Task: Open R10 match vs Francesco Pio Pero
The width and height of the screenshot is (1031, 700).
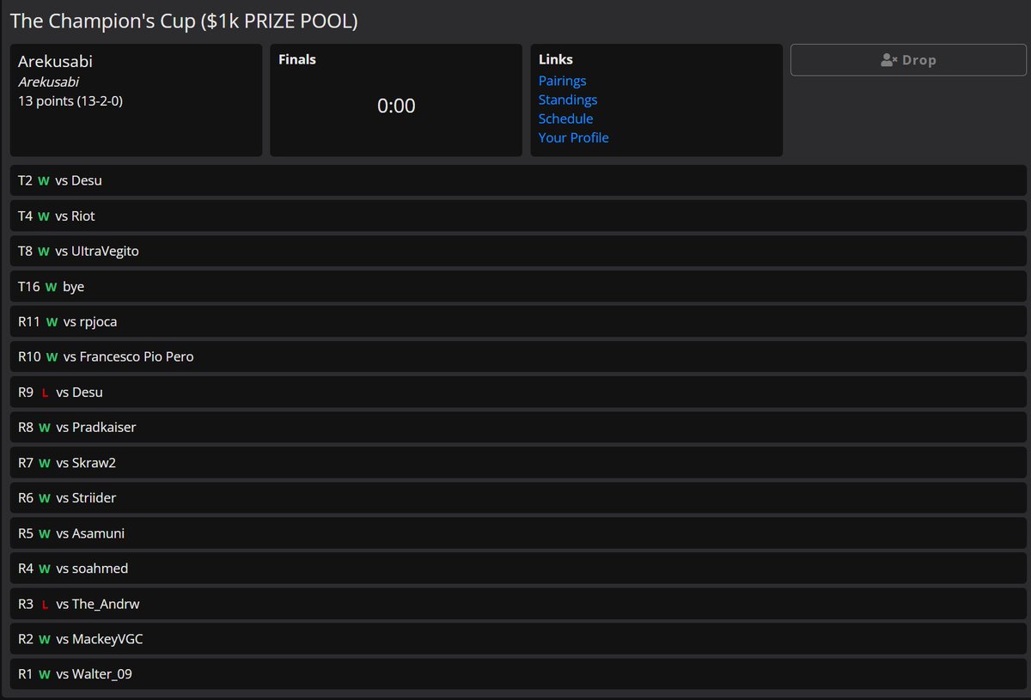Action: pos(518,356)
